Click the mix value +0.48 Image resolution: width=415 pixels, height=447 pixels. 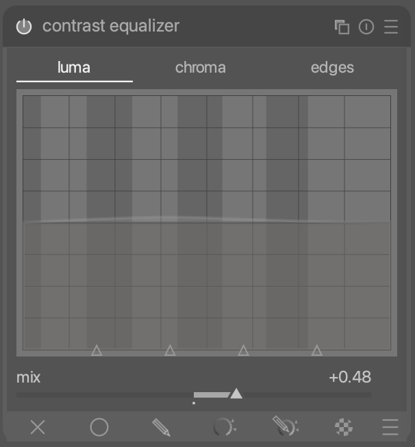point(349,377)
